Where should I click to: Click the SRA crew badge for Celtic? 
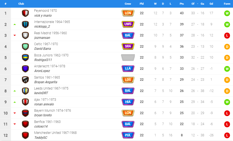128,46
